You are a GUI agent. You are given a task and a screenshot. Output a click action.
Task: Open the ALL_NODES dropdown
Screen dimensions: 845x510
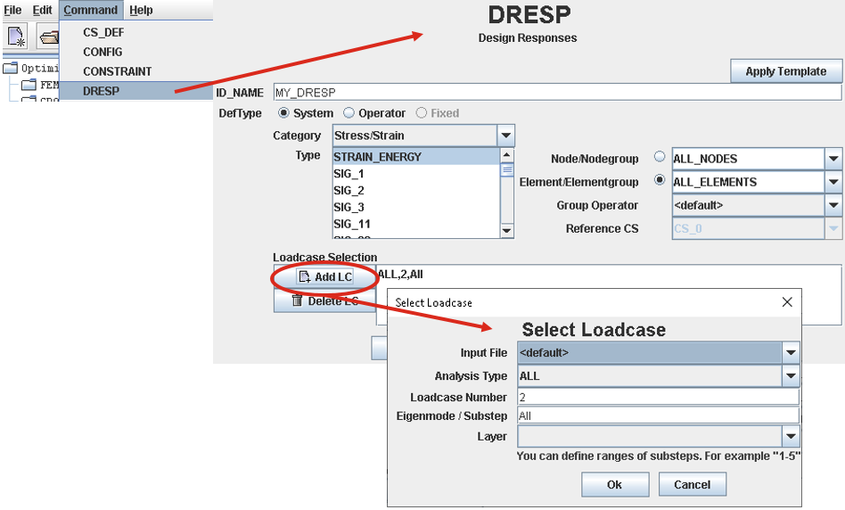coord(757,159)
